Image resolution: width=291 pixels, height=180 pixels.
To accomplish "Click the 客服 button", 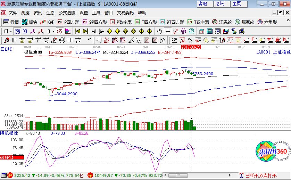I will [203, 4].
